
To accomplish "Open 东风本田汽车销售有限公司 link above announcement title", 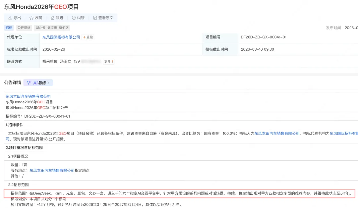I will pos(28,96).
